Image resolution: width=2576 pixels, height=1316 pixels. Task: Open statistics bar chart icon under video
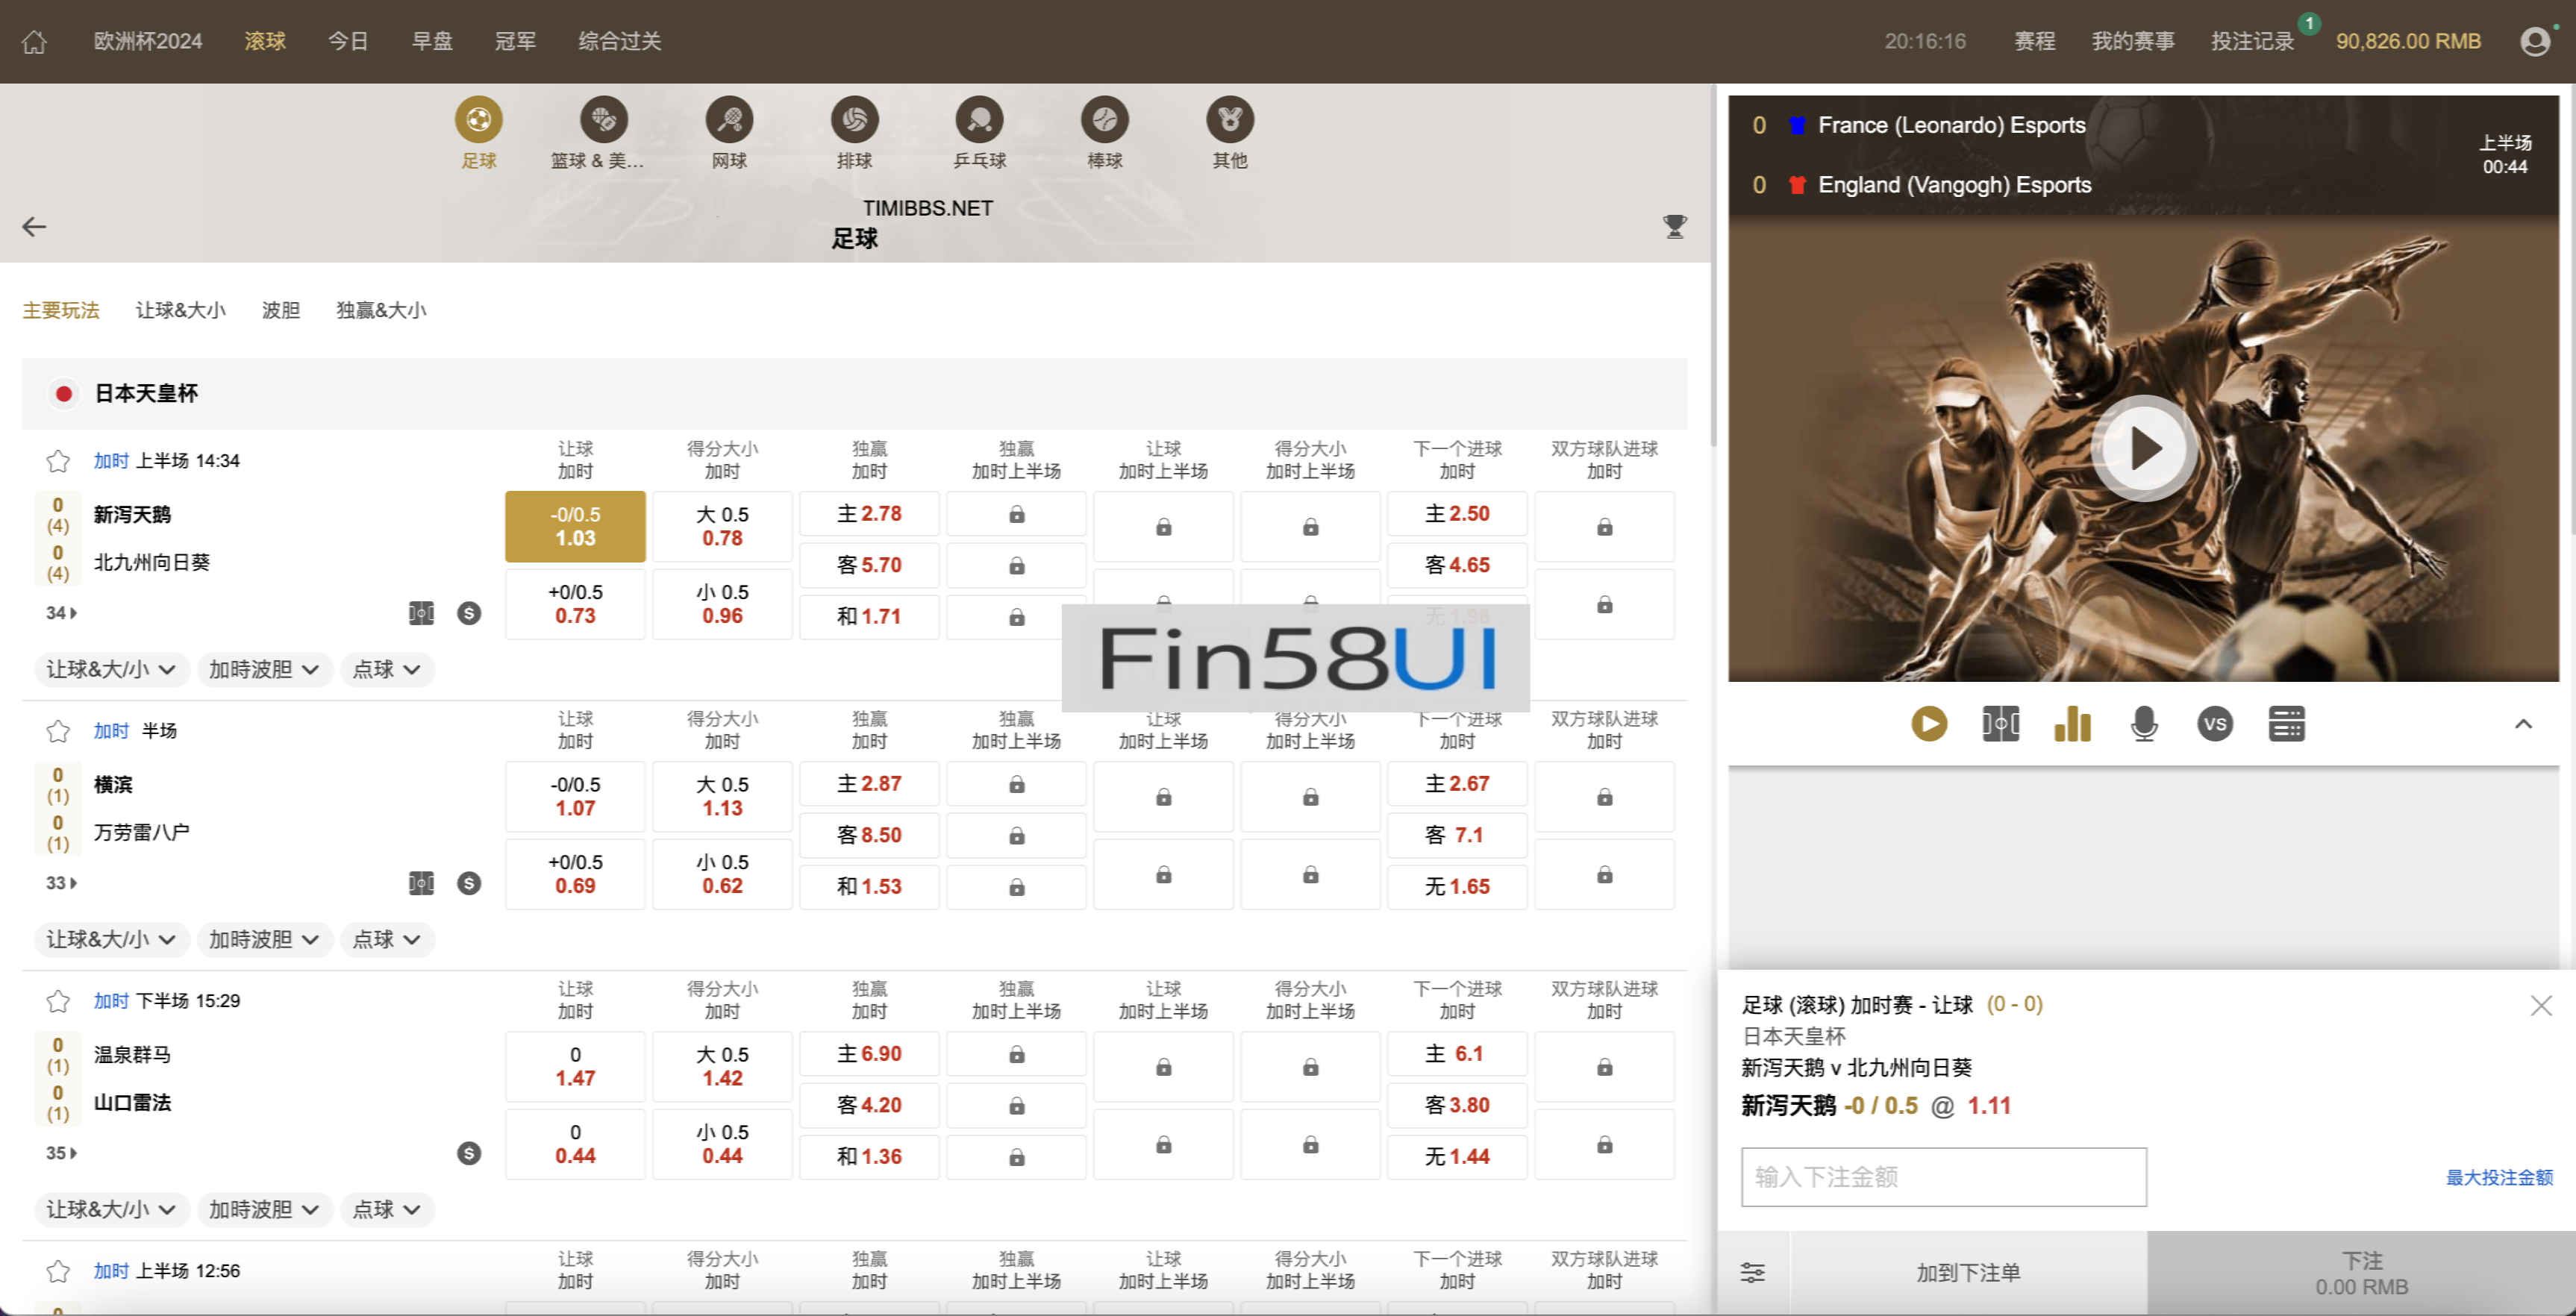pos(2072,724)
